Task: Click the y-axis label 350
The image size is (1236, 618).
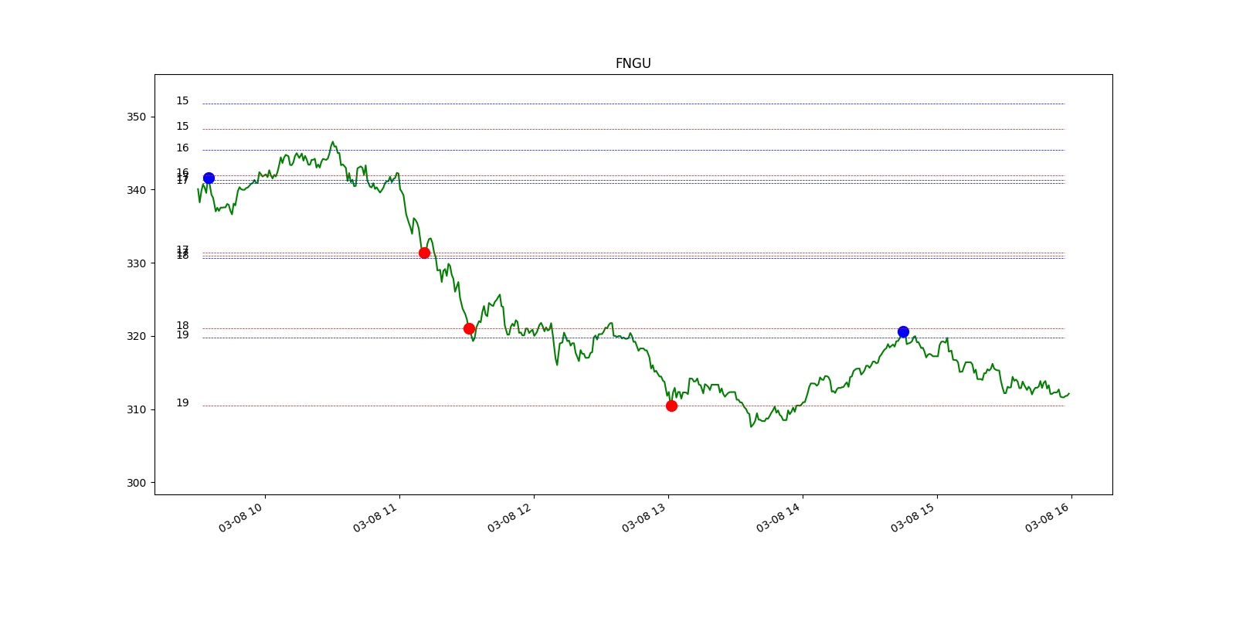Action: click(136, 117)
